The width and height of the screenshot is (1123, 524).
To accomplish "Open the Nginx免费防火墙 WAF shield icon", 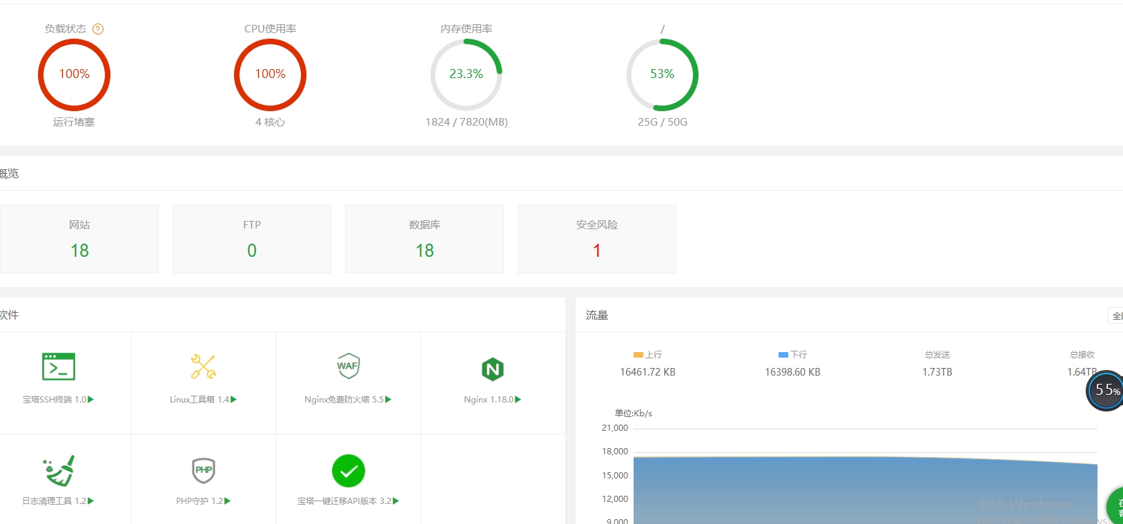I will point(348,366).
